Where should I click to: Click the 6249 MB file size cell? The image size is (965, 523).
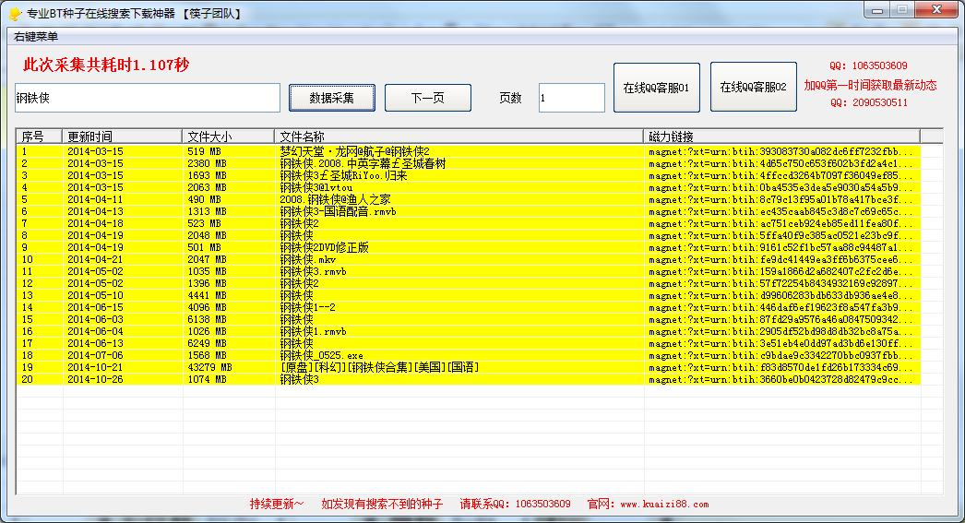pos(207,343)
